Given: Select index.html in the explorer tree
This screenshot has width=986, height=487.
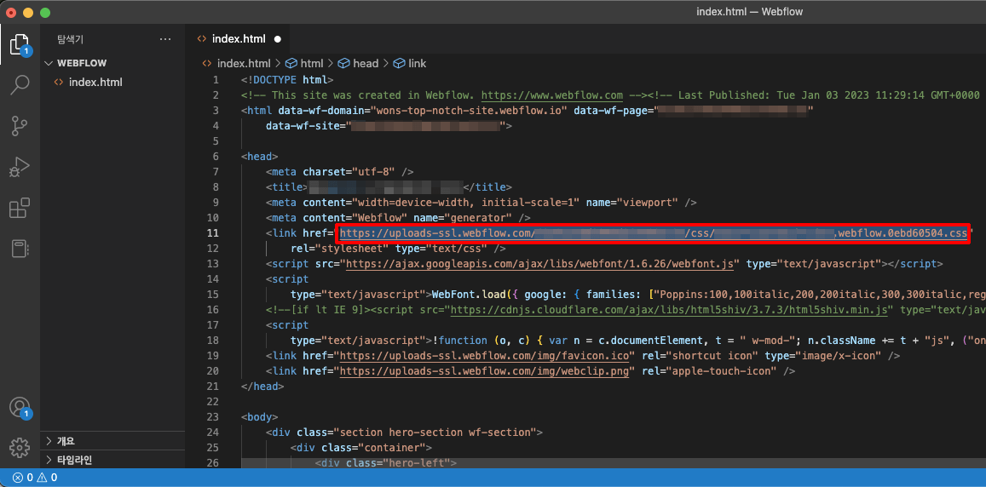Looking at the screenshot, I should click(x=113, y=82).
